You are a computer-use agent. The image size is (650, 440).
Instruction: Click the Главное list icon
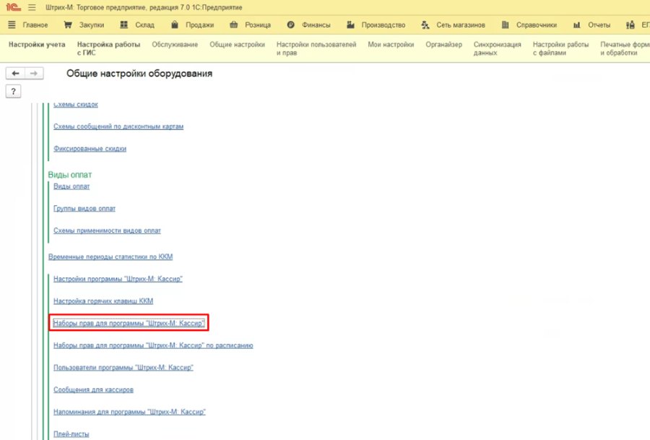coord(12,25)
